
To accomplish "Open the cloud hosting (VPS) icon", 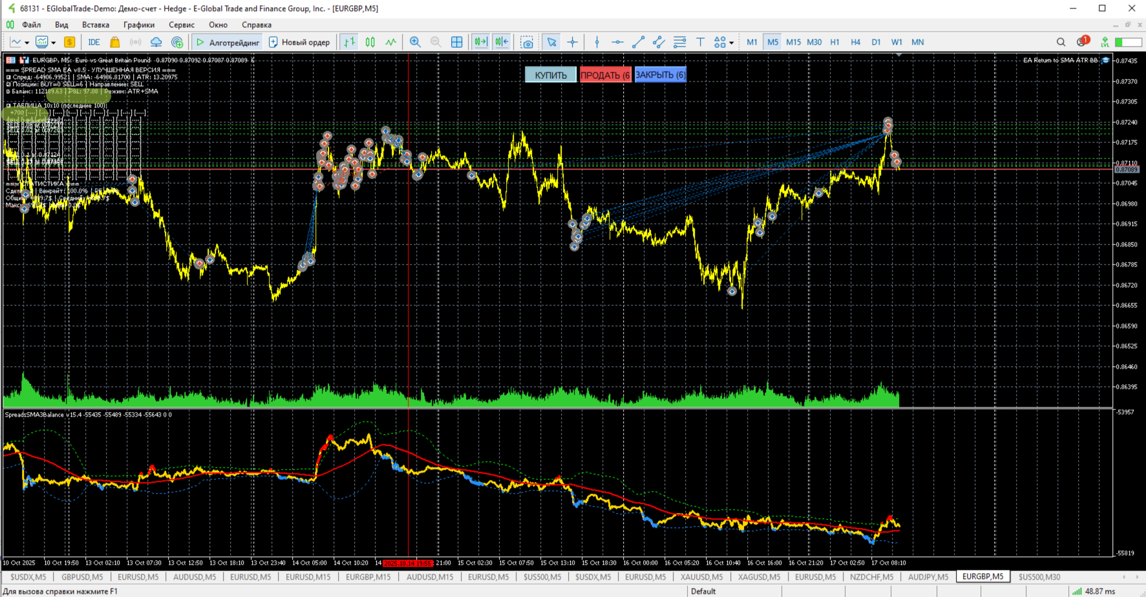I will (156, 42).
